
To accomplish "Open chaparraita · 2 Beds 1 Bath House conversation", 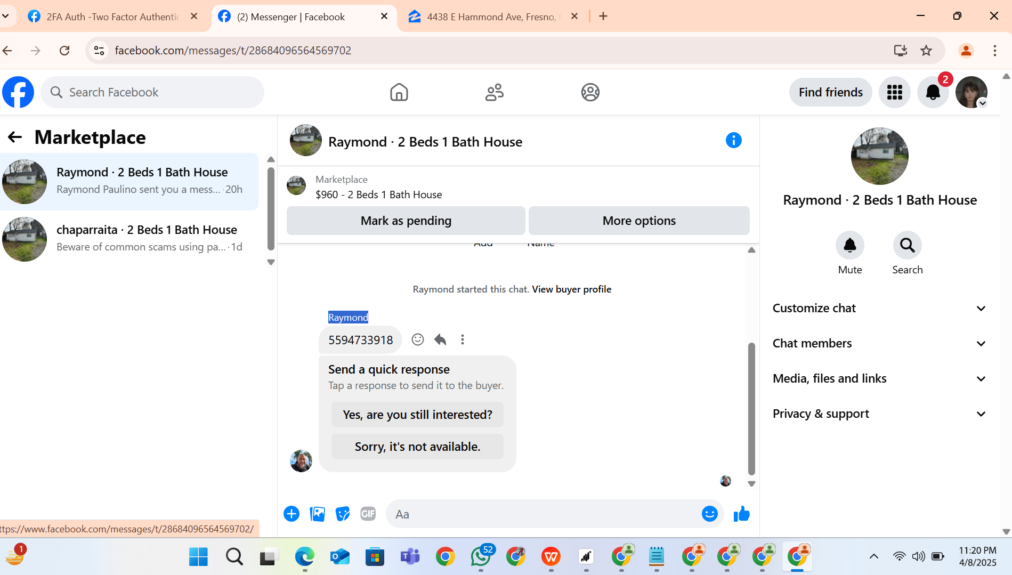I will [129, 239].
